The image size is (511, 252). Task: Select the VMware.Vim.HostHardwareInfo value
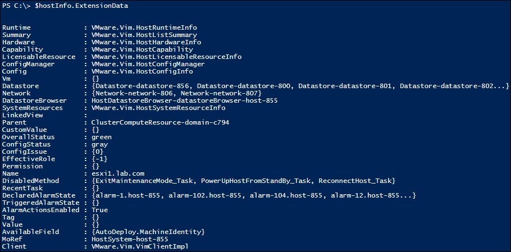(x=146, y=42)
